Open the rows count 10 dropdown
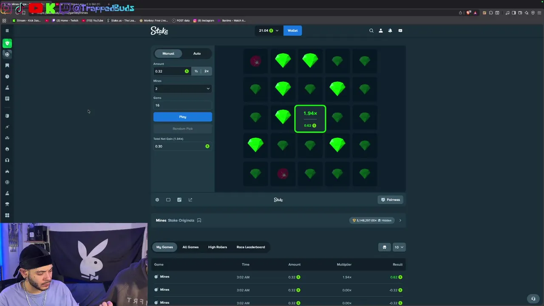 [399, 247]
